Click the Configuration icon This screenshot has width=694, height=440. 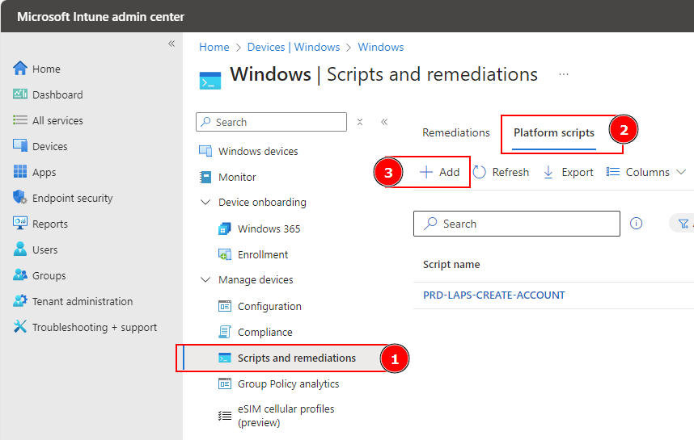[224, 306]
